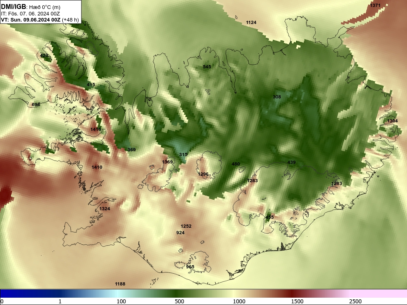The image size is (407, 305).
Task: Click the 415 value on the map
Action: (91, 85)
